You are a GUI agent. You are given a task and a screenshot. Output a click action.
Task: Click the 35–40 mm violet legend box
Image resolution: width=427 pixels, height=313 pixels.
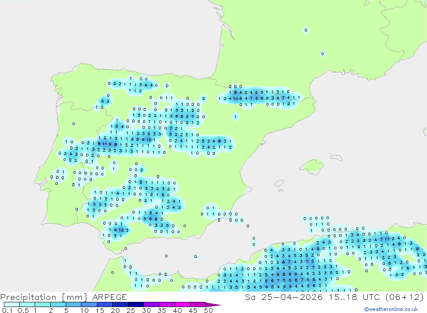pyautogui.click(x=167, y=304)
